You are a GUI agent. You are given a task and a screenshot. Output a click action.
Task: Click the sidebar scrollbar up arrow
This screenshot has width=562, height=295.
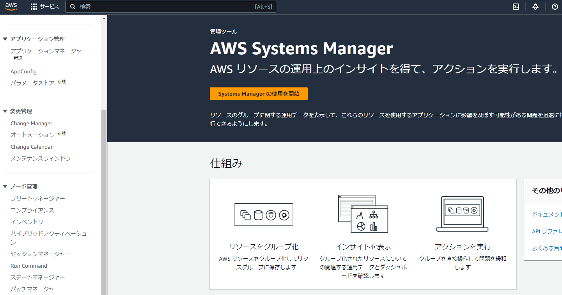(x=104, y=18)
